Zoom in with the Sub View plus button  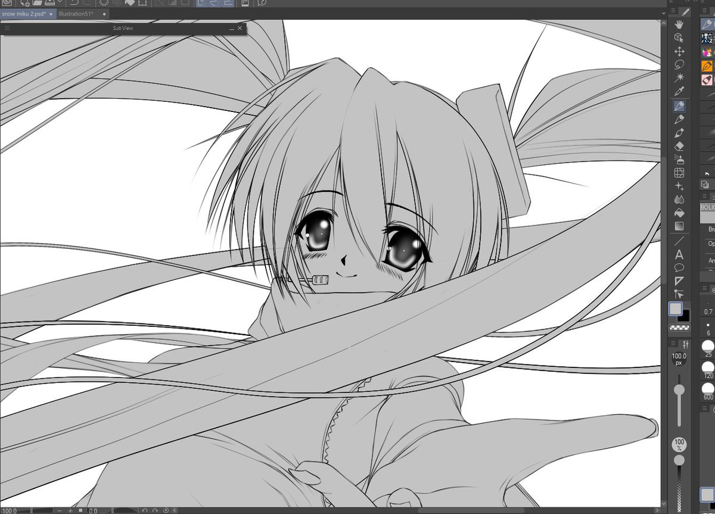click(70, 510)
